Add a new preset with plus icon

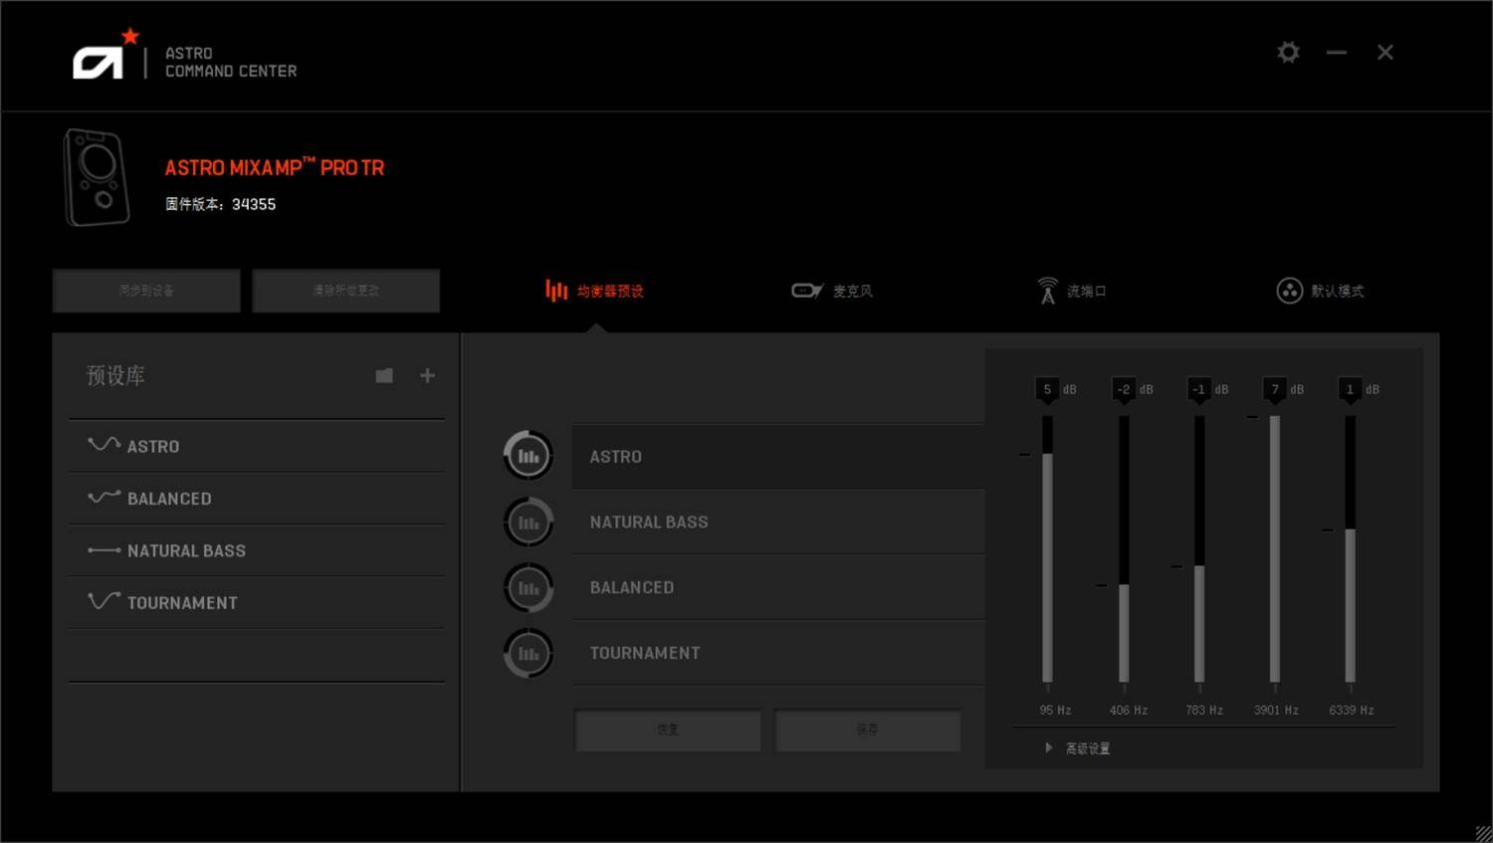click(x=427, y=375)
